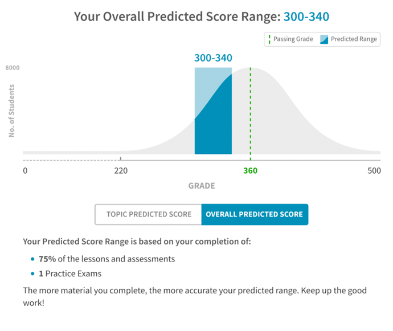Select the Overall Predicted Score tab
393x331 pixels.
254,215
